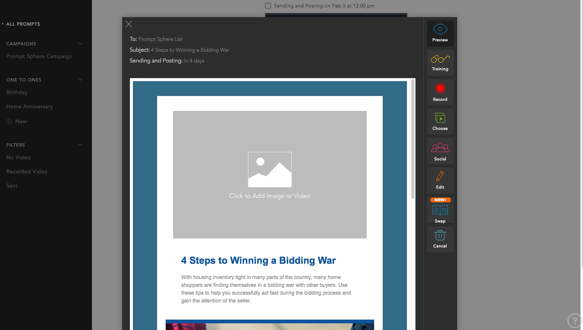Create a New one-to-one
Viewport: 583px width, 330px height.
coord(21,121)
